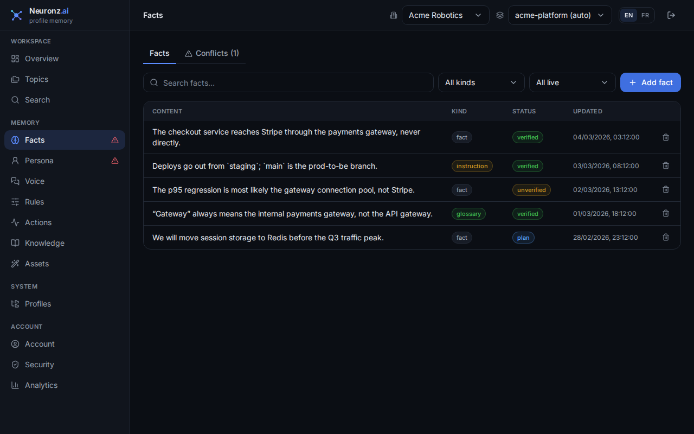Sign out using the logout icon

[671, 15]
